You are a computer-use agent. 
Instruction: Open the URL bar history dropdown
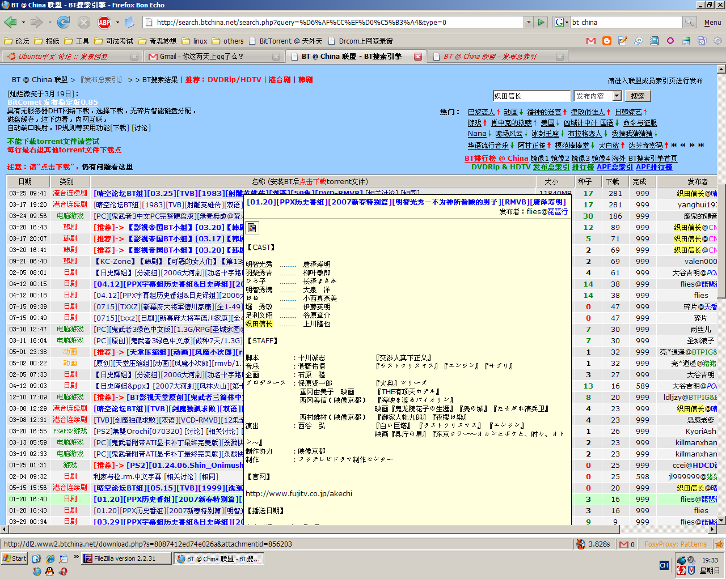(529, 22)
